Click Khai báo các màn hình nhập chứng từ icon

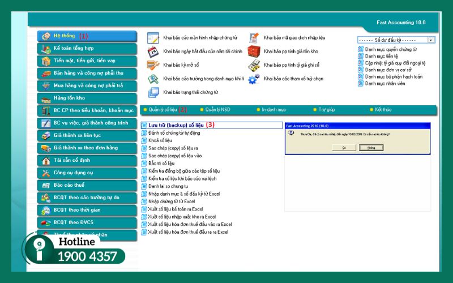point(153,38)
